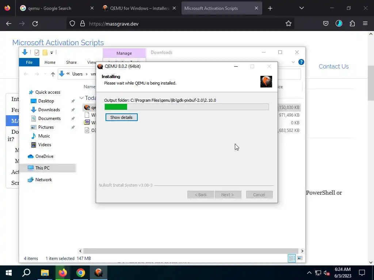Open Google Chrome from the taskbar
The height and width of the screenshot is (280, 374).
coord(81,273)
